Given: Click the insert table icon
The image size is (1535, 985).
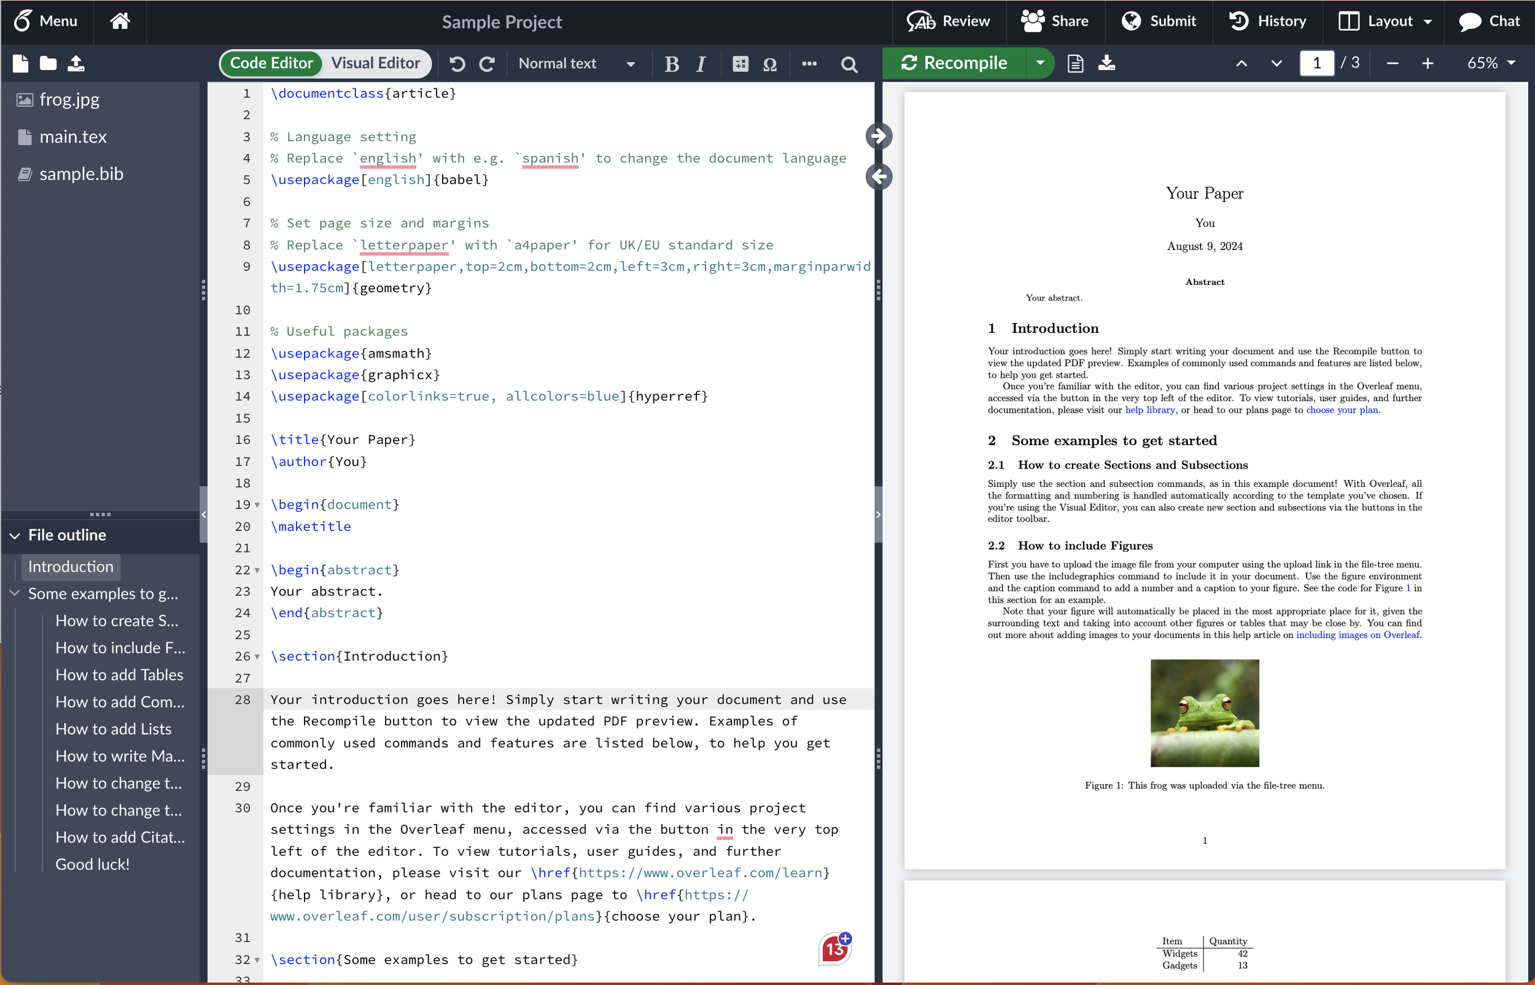Looking at the screenshot, I should [740, 63].
